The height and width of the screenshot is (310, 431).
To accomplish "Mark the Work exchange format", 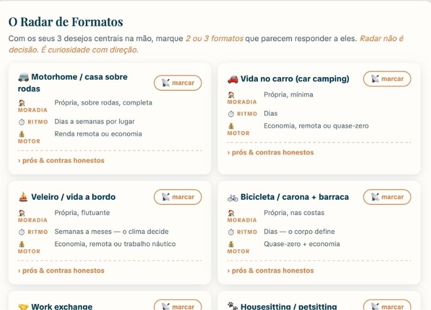I will point(178,306).
